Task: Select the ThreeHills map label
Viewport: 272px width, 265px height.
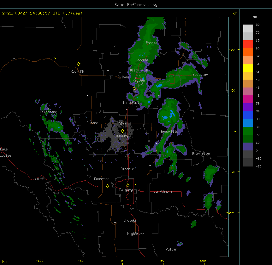Action: 169,132
